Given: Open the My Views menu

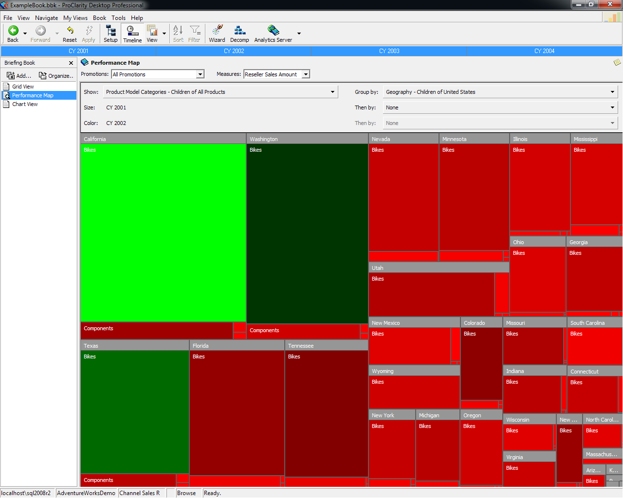Looking at the screenshot, I should pos(75,18).
